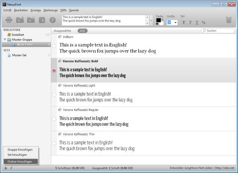The image size is (238, 173).
Task: Click the swap colors icon beside the black swatch
Action: [x=162, y=20]
